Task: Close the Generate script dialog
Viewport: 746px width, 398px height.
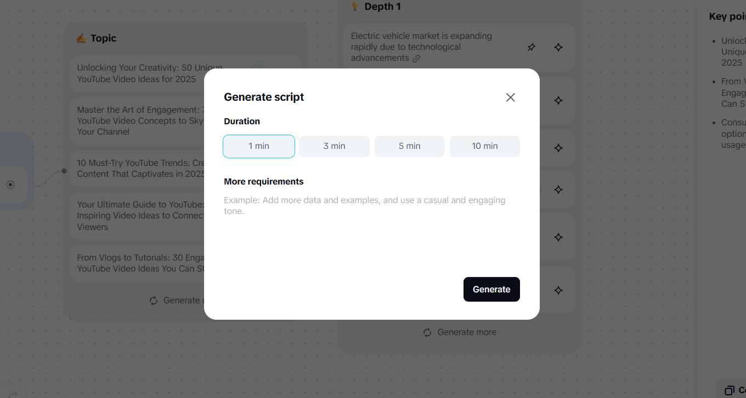Action: [510, 97]
